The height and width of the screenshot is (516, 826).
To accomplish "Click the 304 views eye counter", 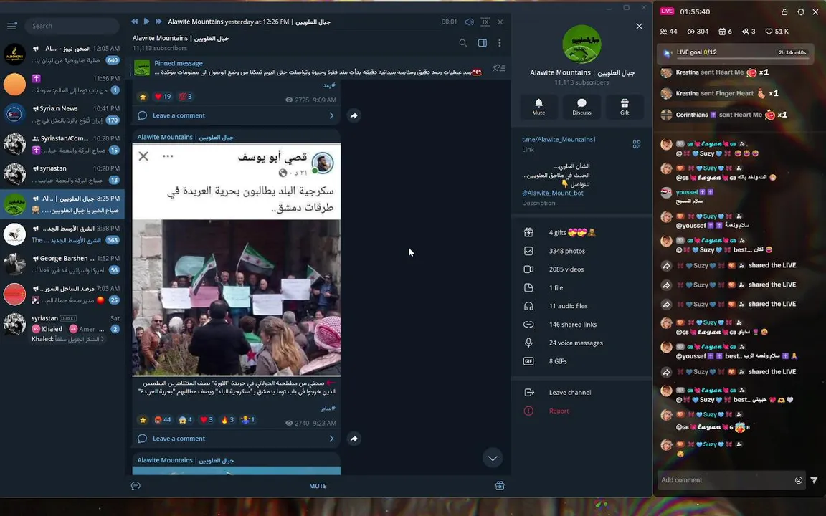I will tap(698, 32).
